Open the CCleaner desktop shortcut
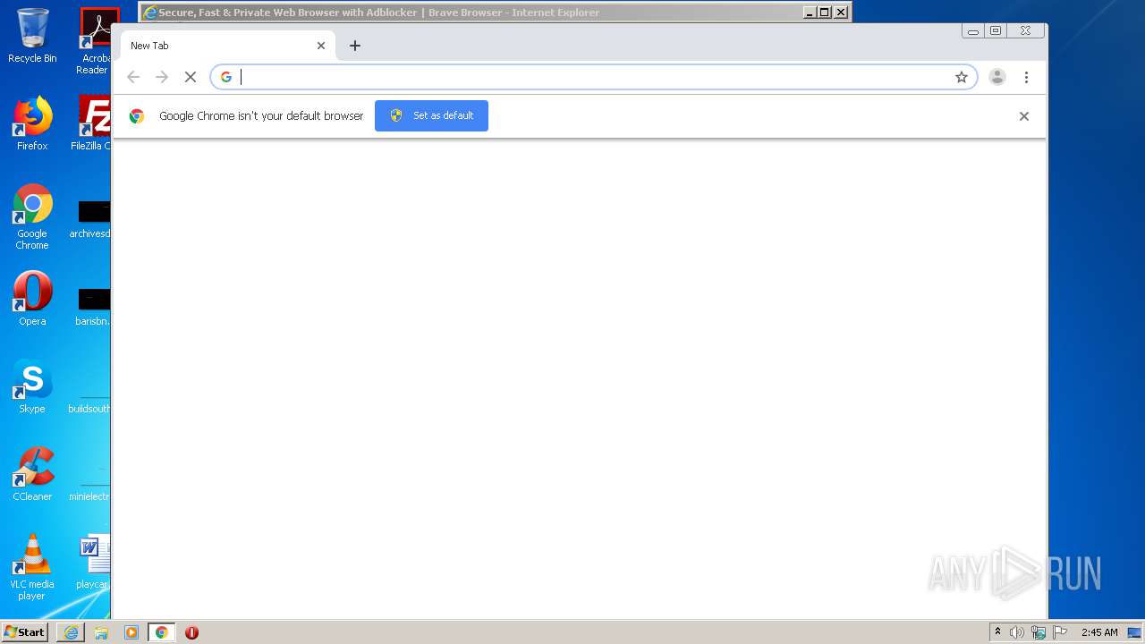 [x=32, y=474]
